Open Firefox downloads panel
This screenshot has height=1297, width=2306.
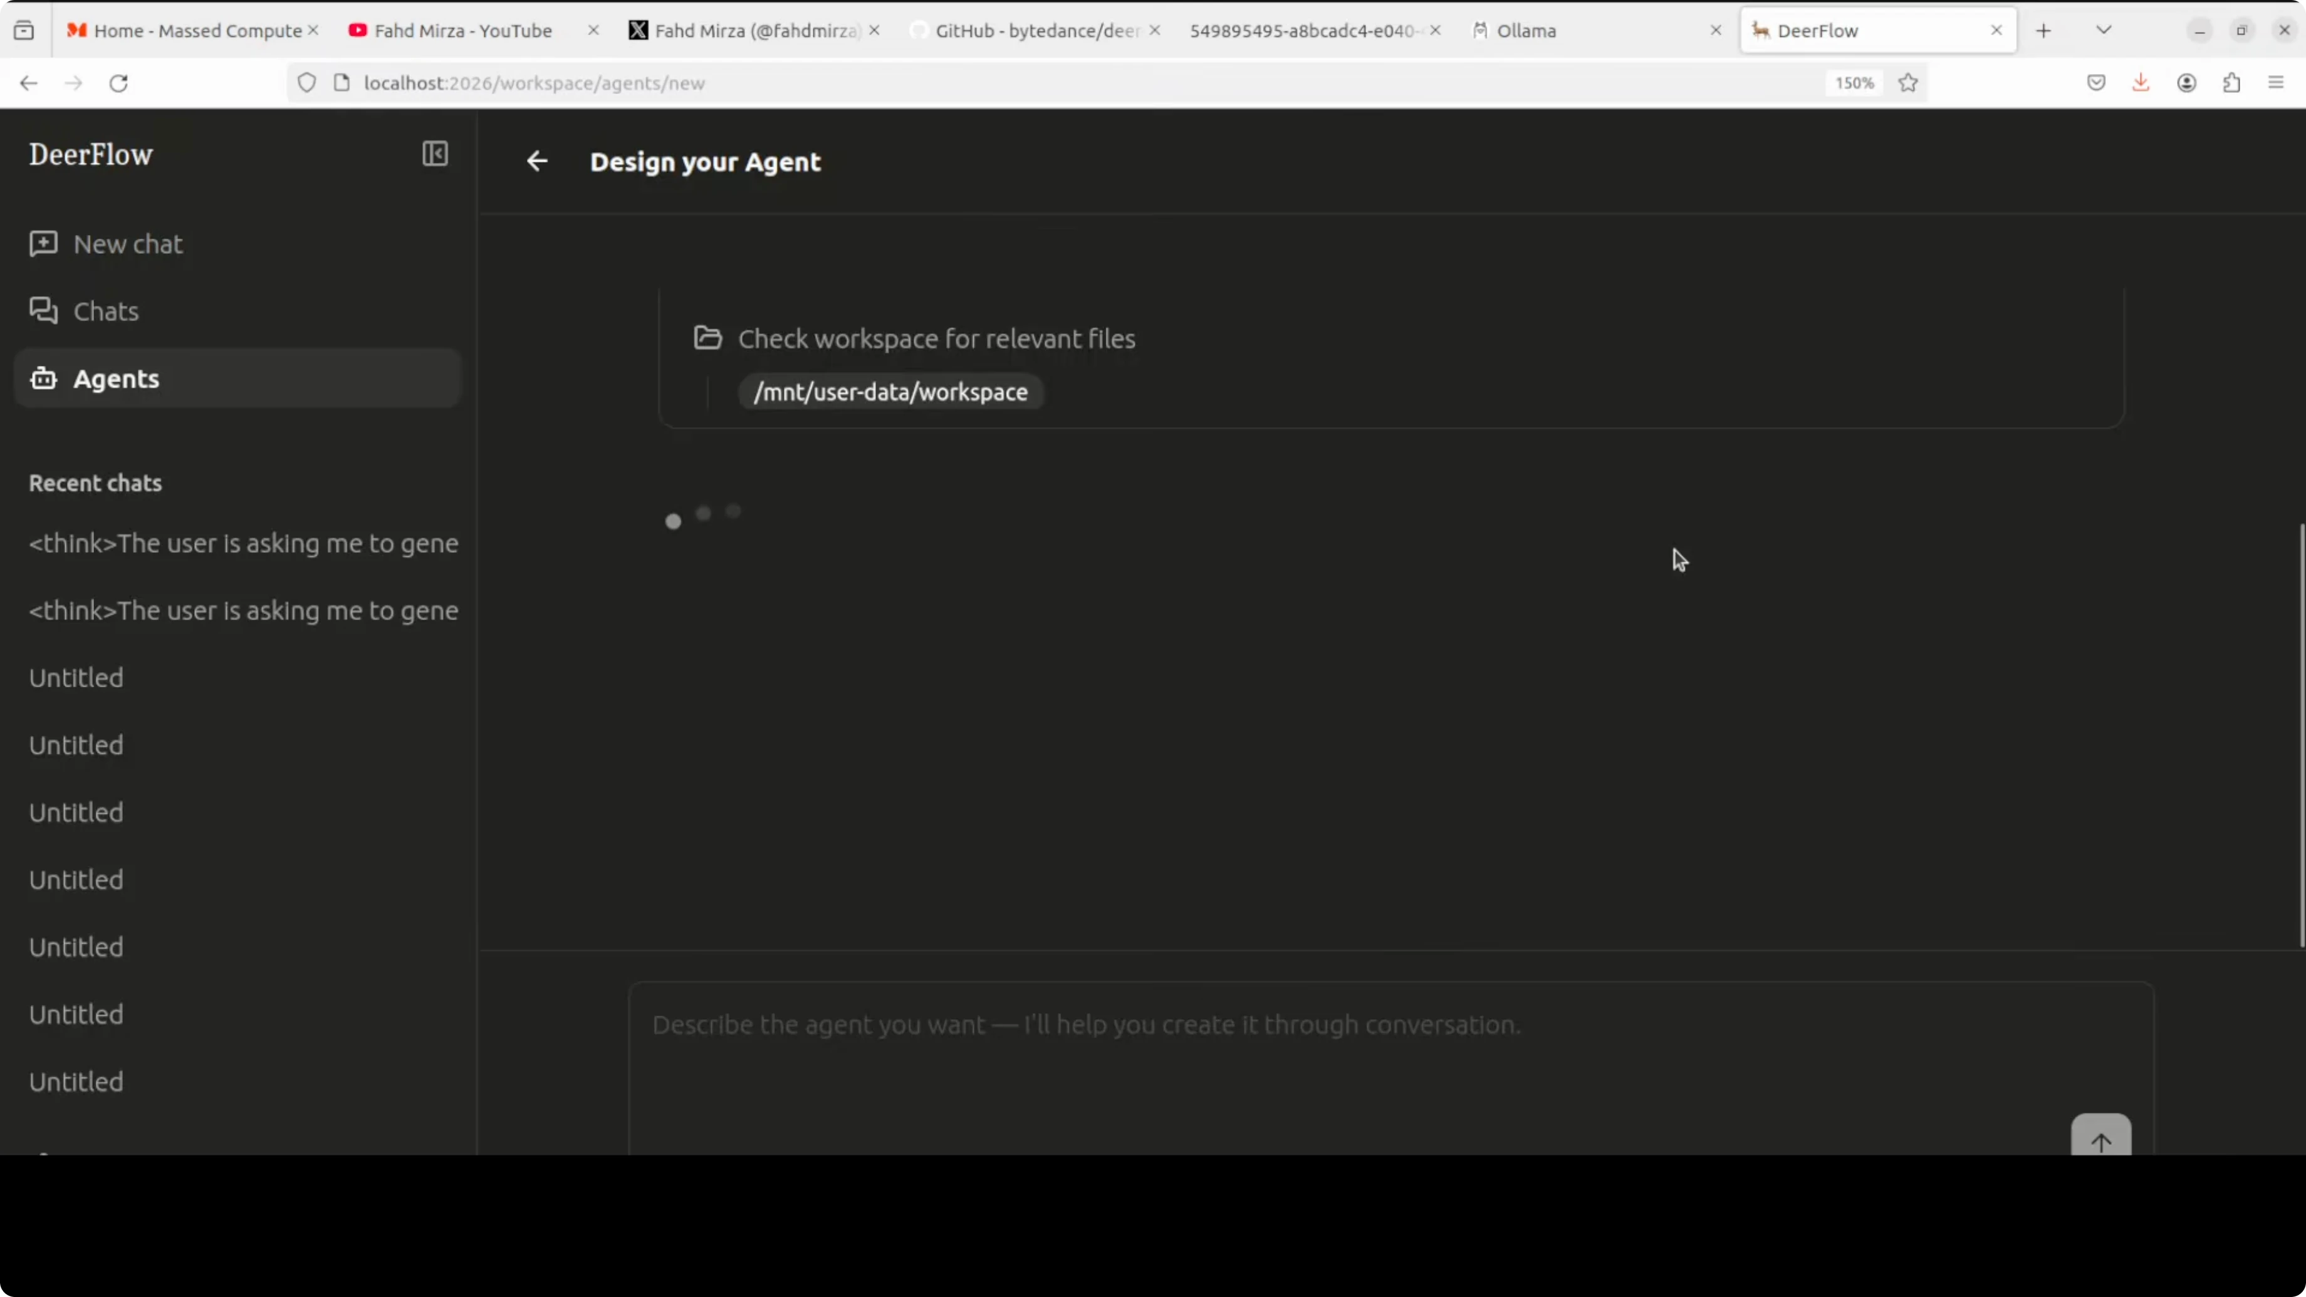[2141, 83]
